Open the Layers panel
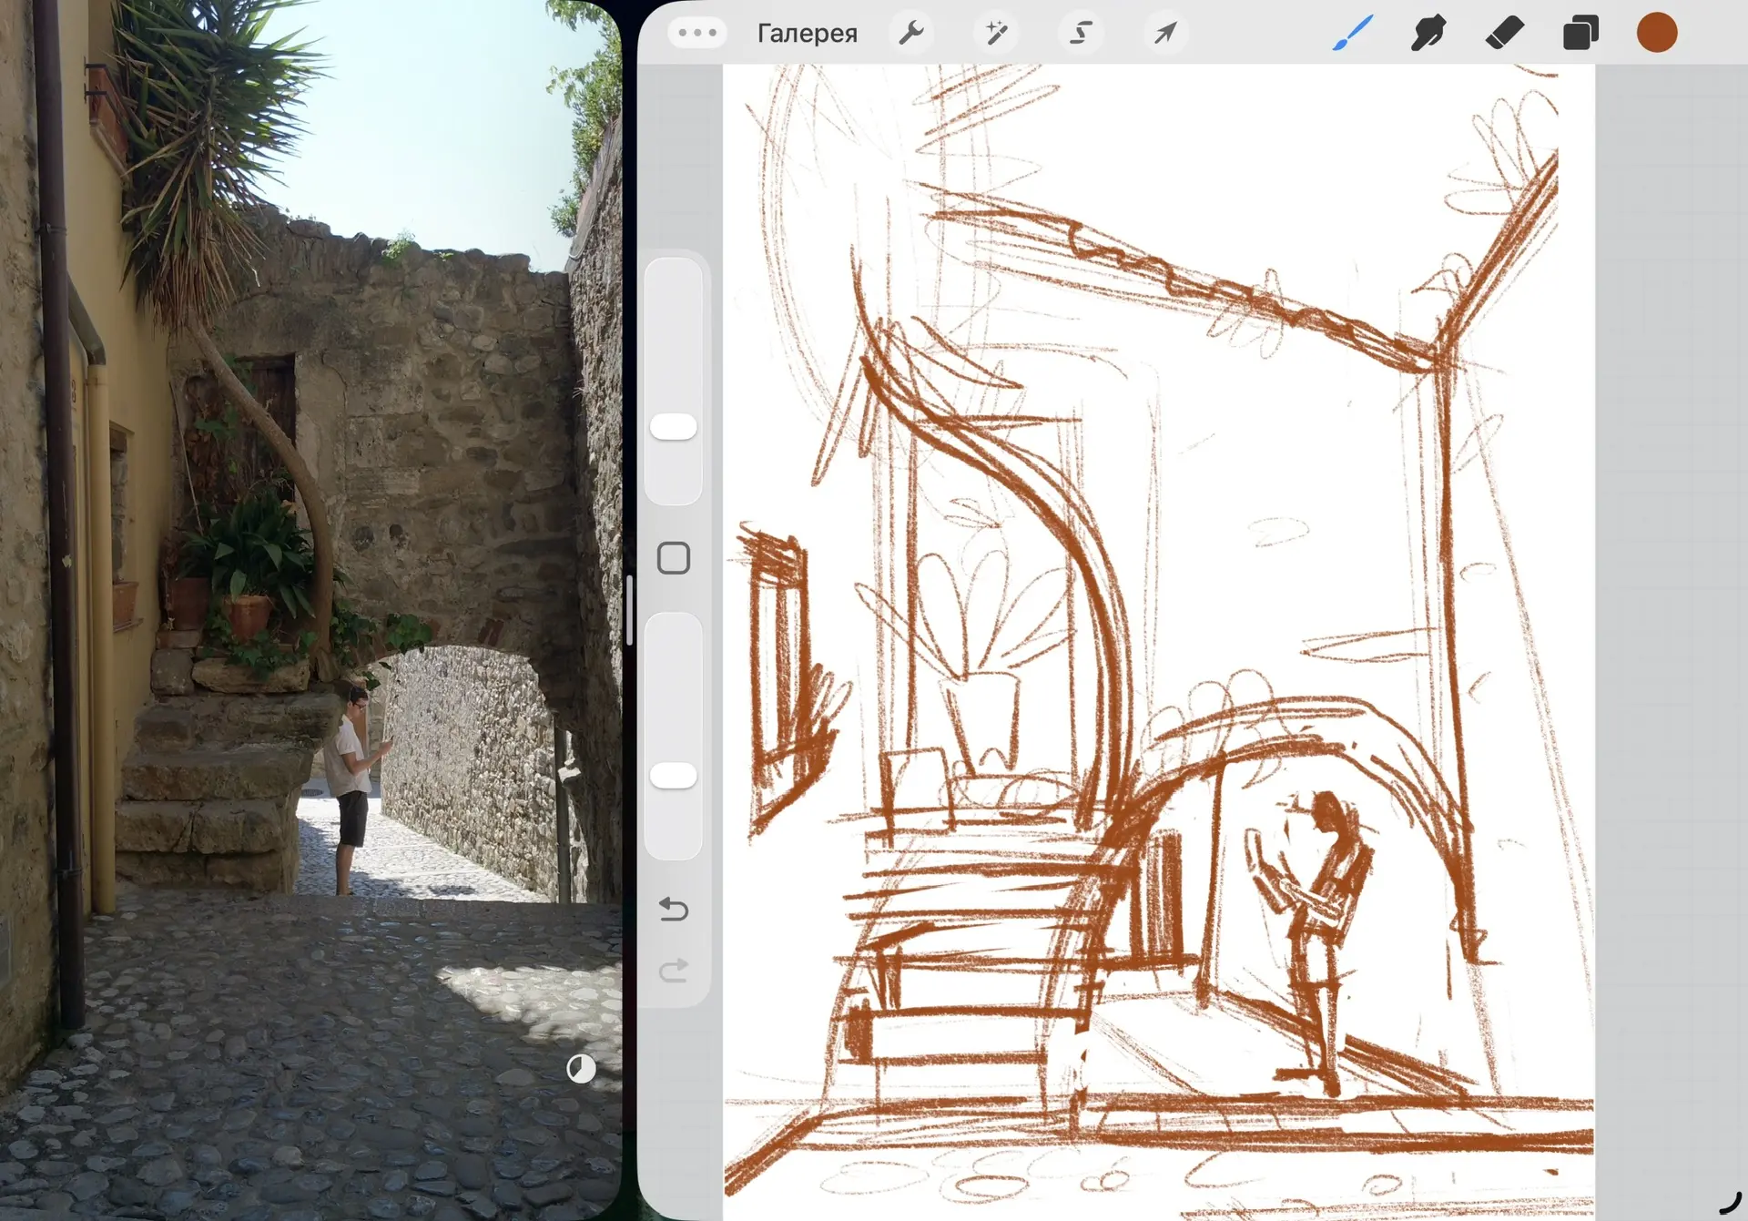Viewport: 1748px width, 1221px height. click(x=1580, y=34)
